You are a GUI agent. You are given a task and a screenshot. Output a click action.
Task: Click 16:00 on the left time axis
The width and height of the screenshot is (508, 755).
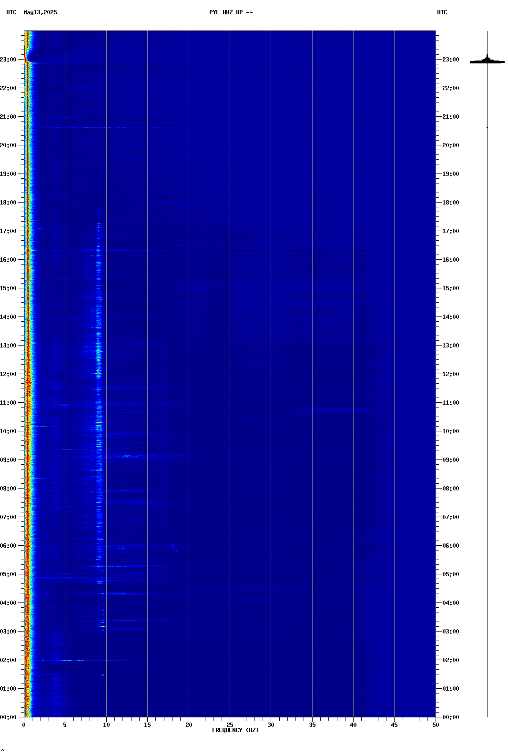coord(8,260)
